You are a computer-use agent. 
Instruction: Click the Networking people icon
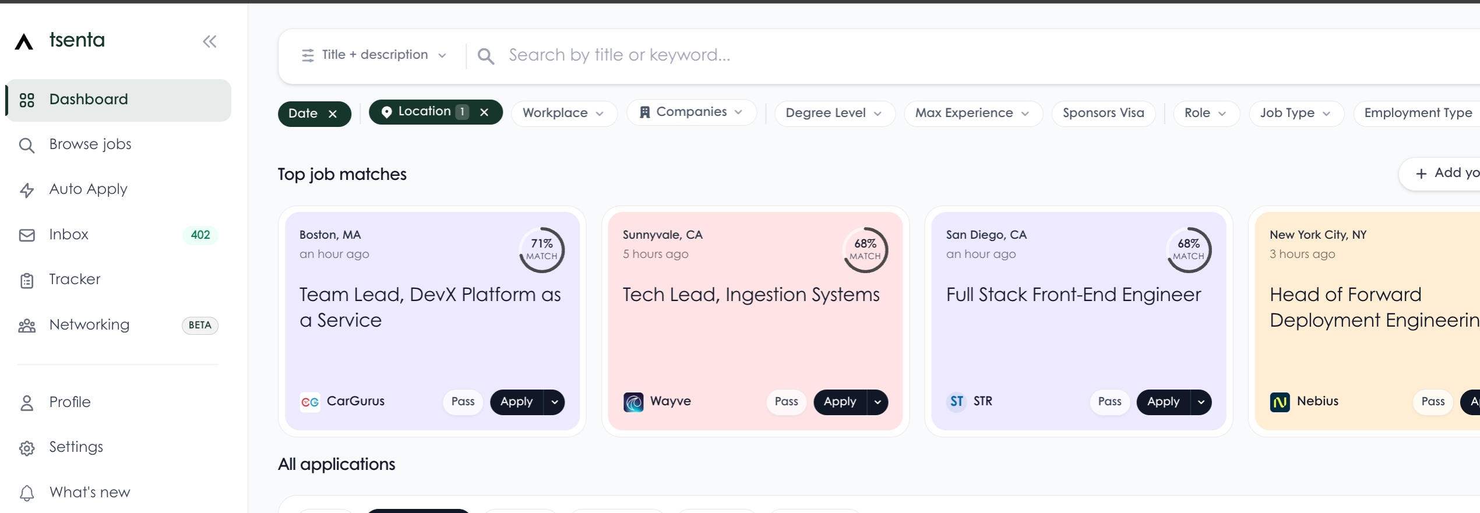[27, 326]
